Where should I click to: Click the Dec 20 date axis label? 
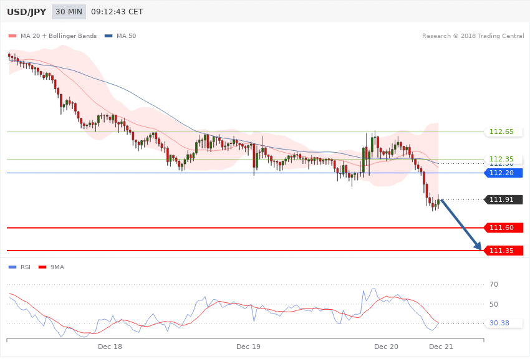pyautogui.click(x=386, y=347)
